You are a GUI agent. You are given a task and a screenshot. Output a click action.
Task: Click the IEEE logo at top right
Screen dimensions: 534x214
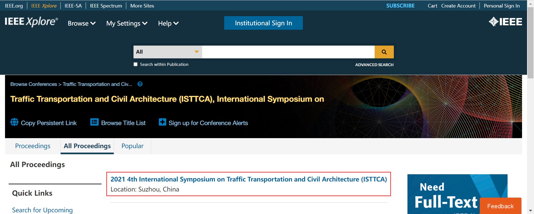coord(505,22)
